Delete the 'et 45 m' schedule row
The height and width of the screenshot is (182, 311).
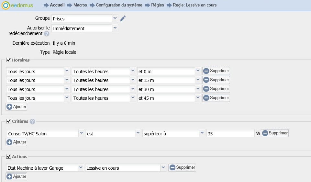coord(216,98)
